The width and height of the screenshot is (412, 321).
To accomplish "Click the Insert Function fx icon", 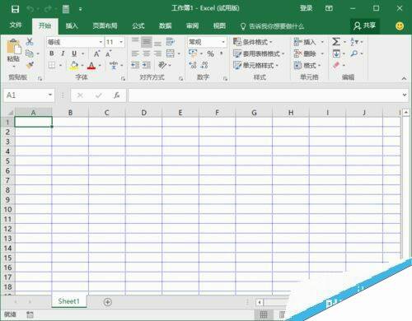I will point(117,95).
